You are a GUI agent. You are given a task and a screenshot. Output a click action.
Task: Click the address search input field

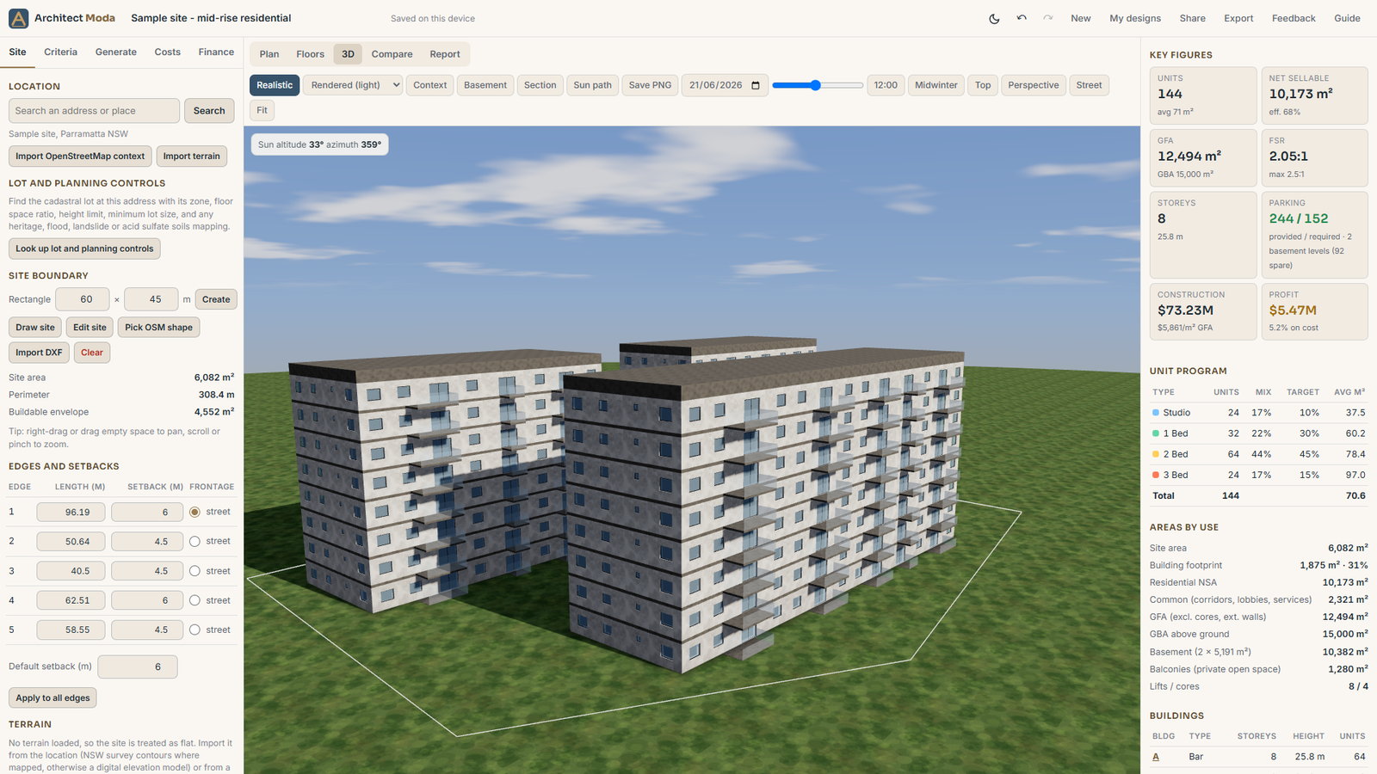click(94, 111)
